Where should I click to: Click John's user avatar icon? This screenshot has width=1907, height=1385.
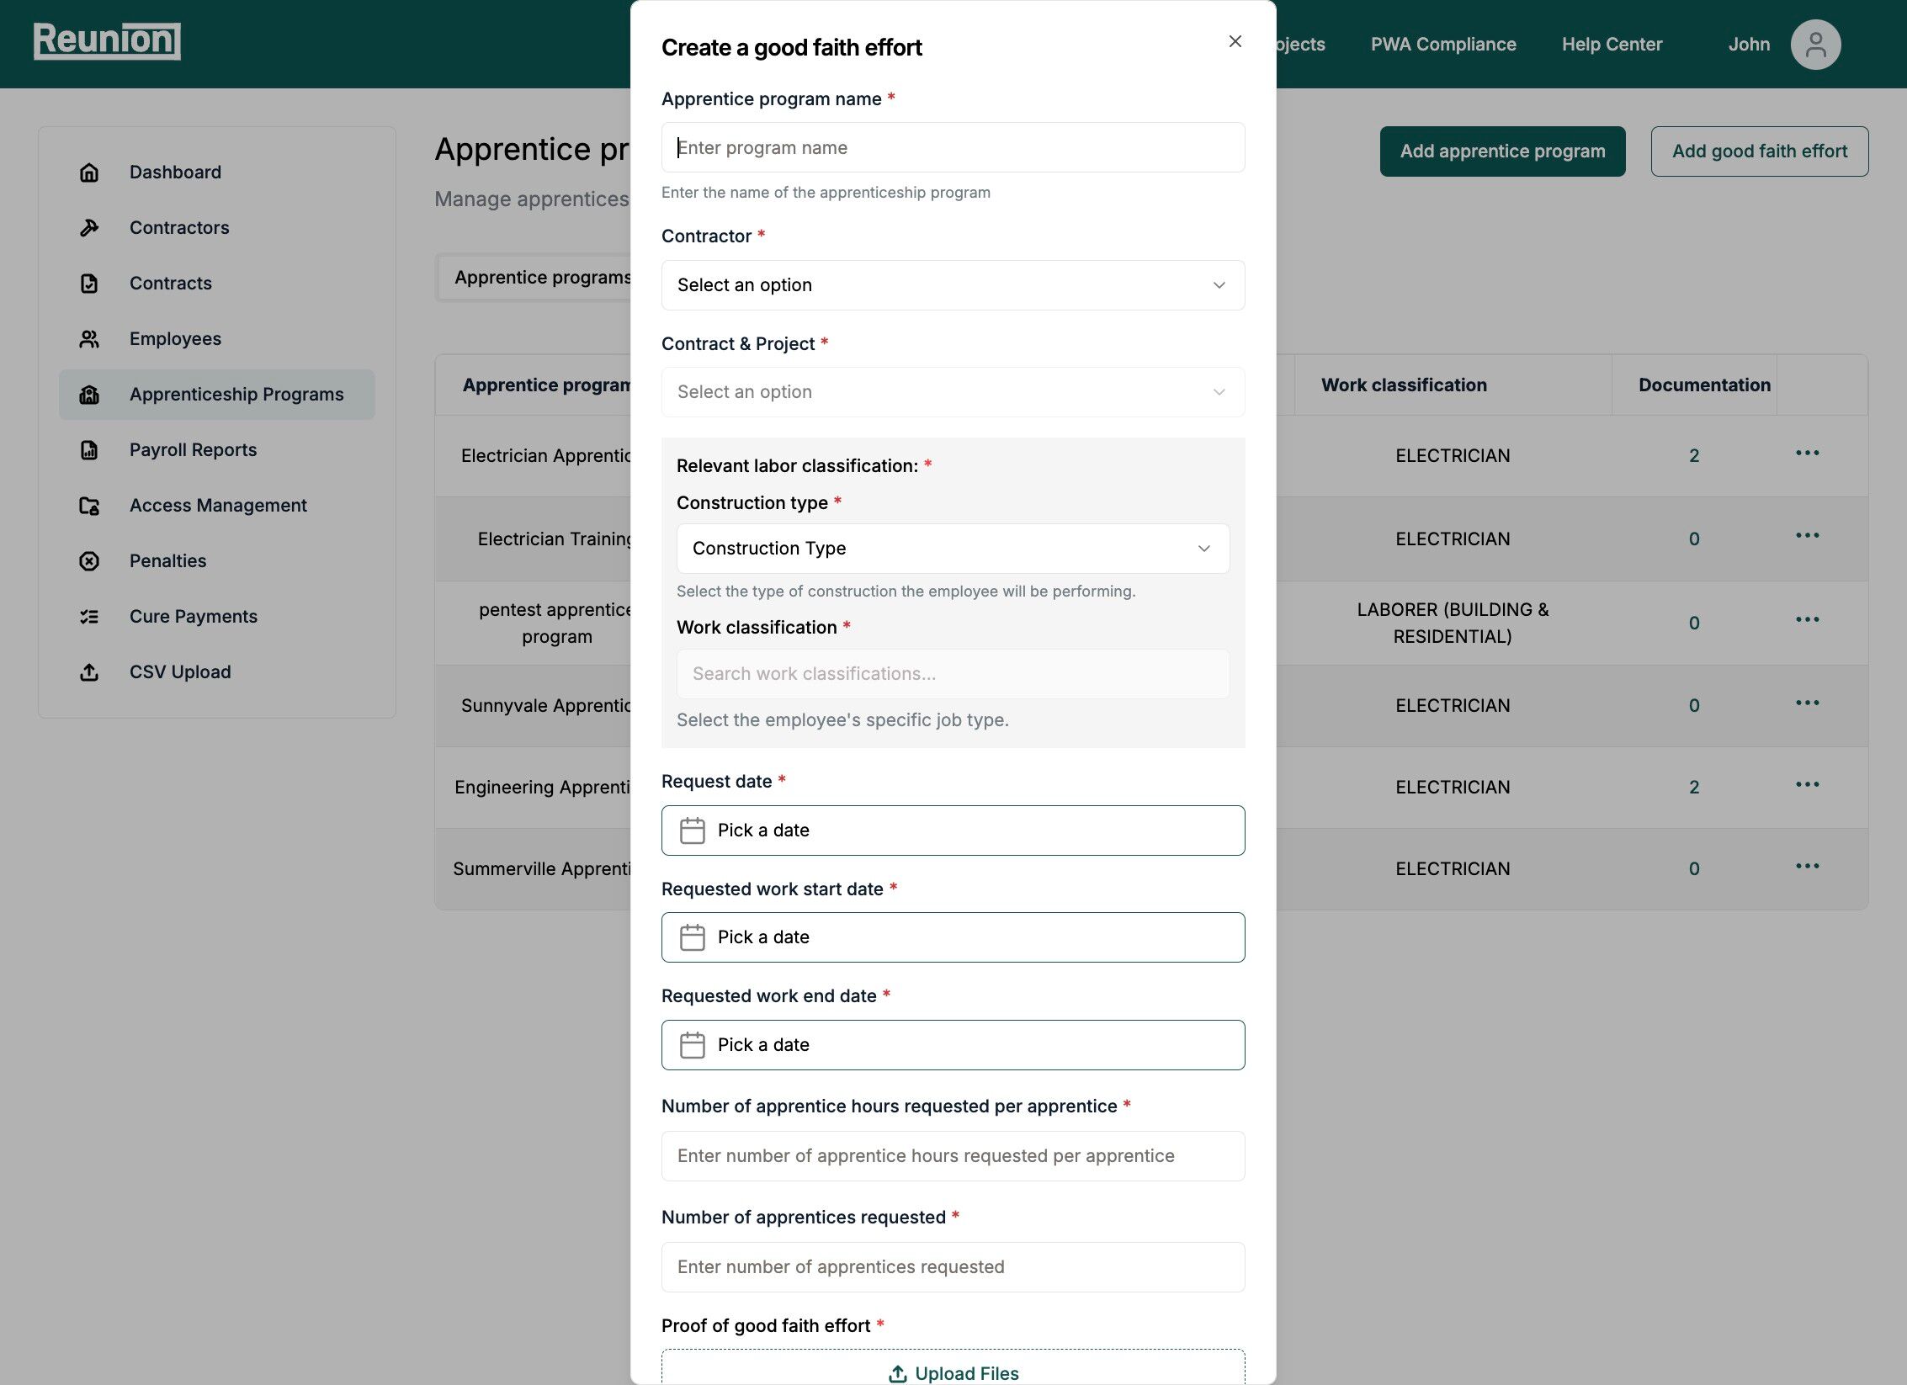1815,45
